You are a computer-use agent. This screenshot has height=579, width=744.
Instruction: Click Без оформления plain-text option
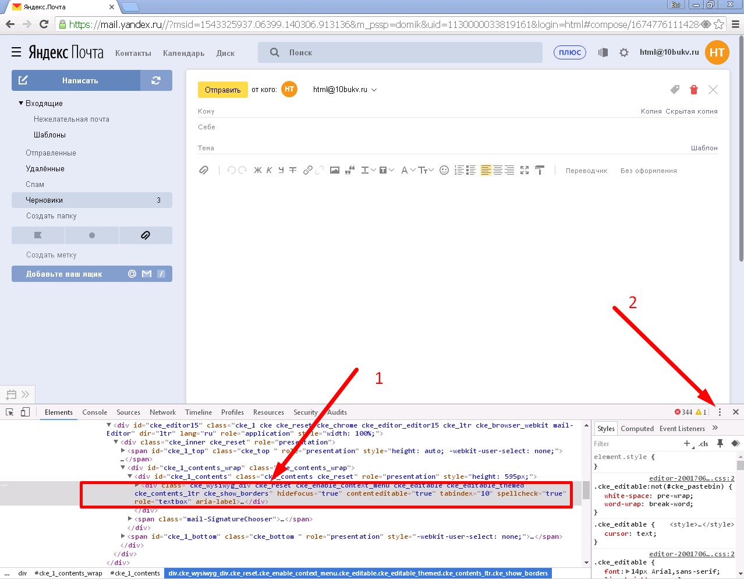(x=649, y=171)
